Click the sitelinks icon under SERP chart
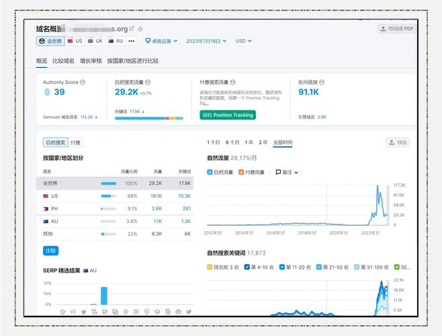Screen dimensions: 442x336 coord(94,312)
